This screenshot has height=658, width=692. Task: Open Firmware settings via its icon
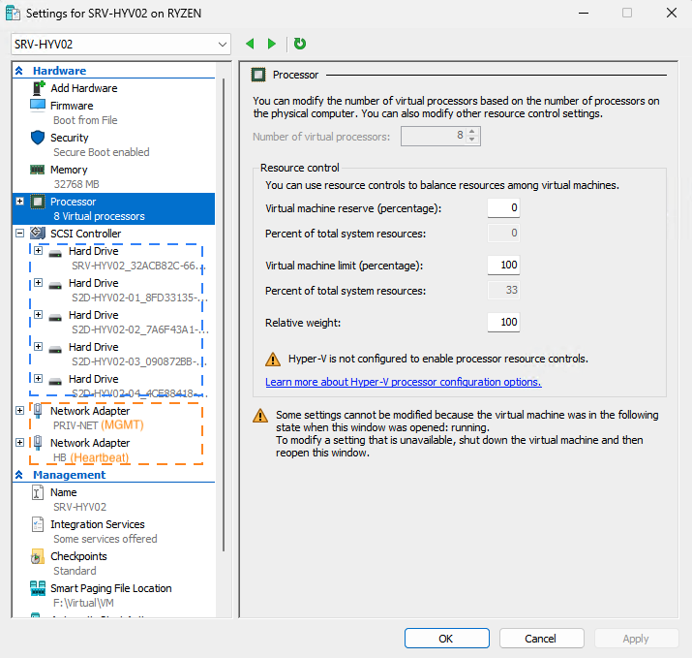(x=38, y=106)
